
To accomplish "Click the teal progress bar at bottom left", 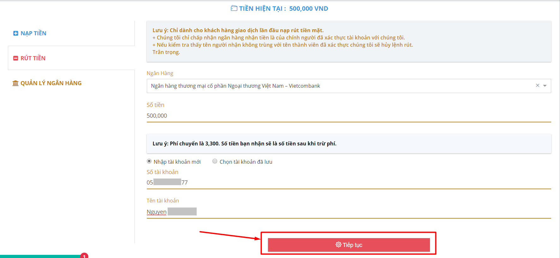I will point(40,256).
